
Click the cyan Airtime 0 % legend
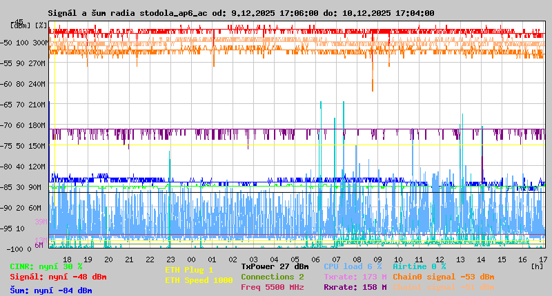coord(419,266)
